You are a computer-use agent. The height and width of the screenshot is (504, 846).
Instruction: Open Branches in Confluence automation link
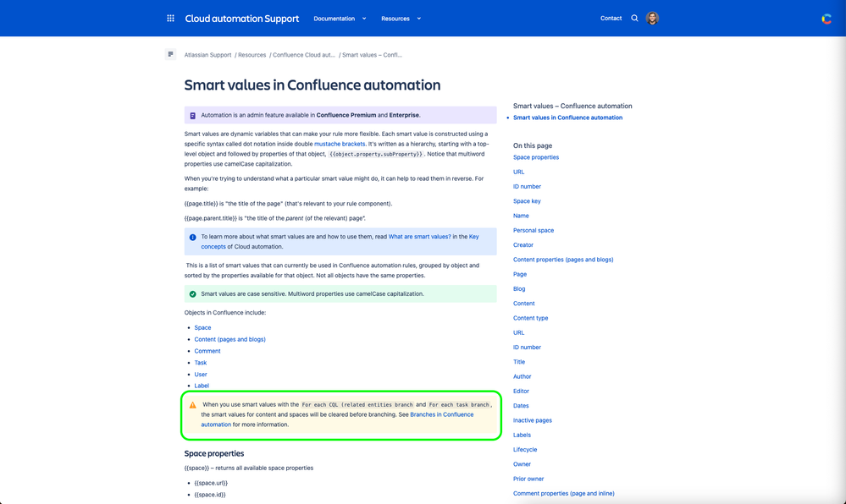[441, 414]
